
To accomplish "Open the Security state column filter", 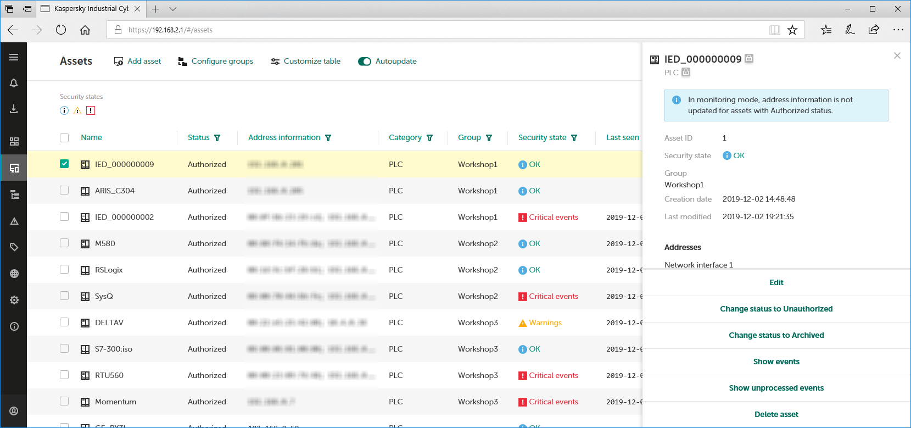I will pos(574,138).
